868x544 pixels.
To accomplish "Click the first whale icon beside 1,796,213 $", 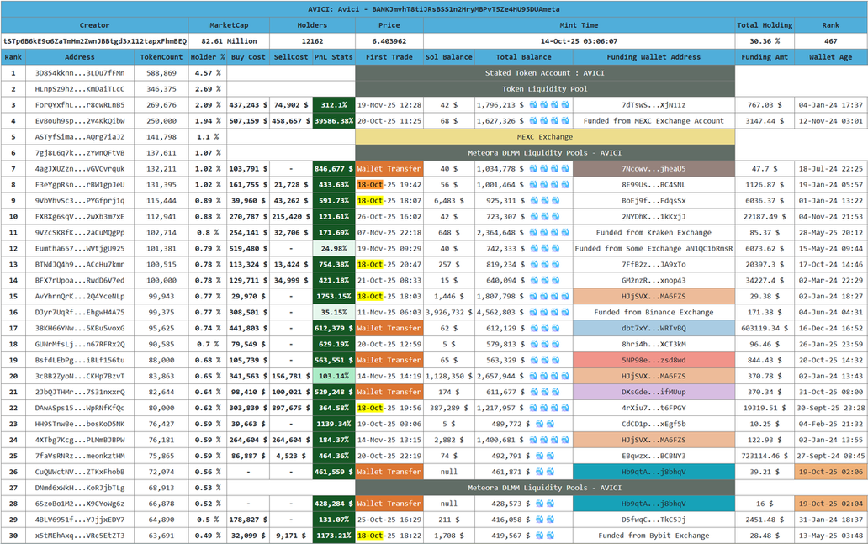I will 533,105.
